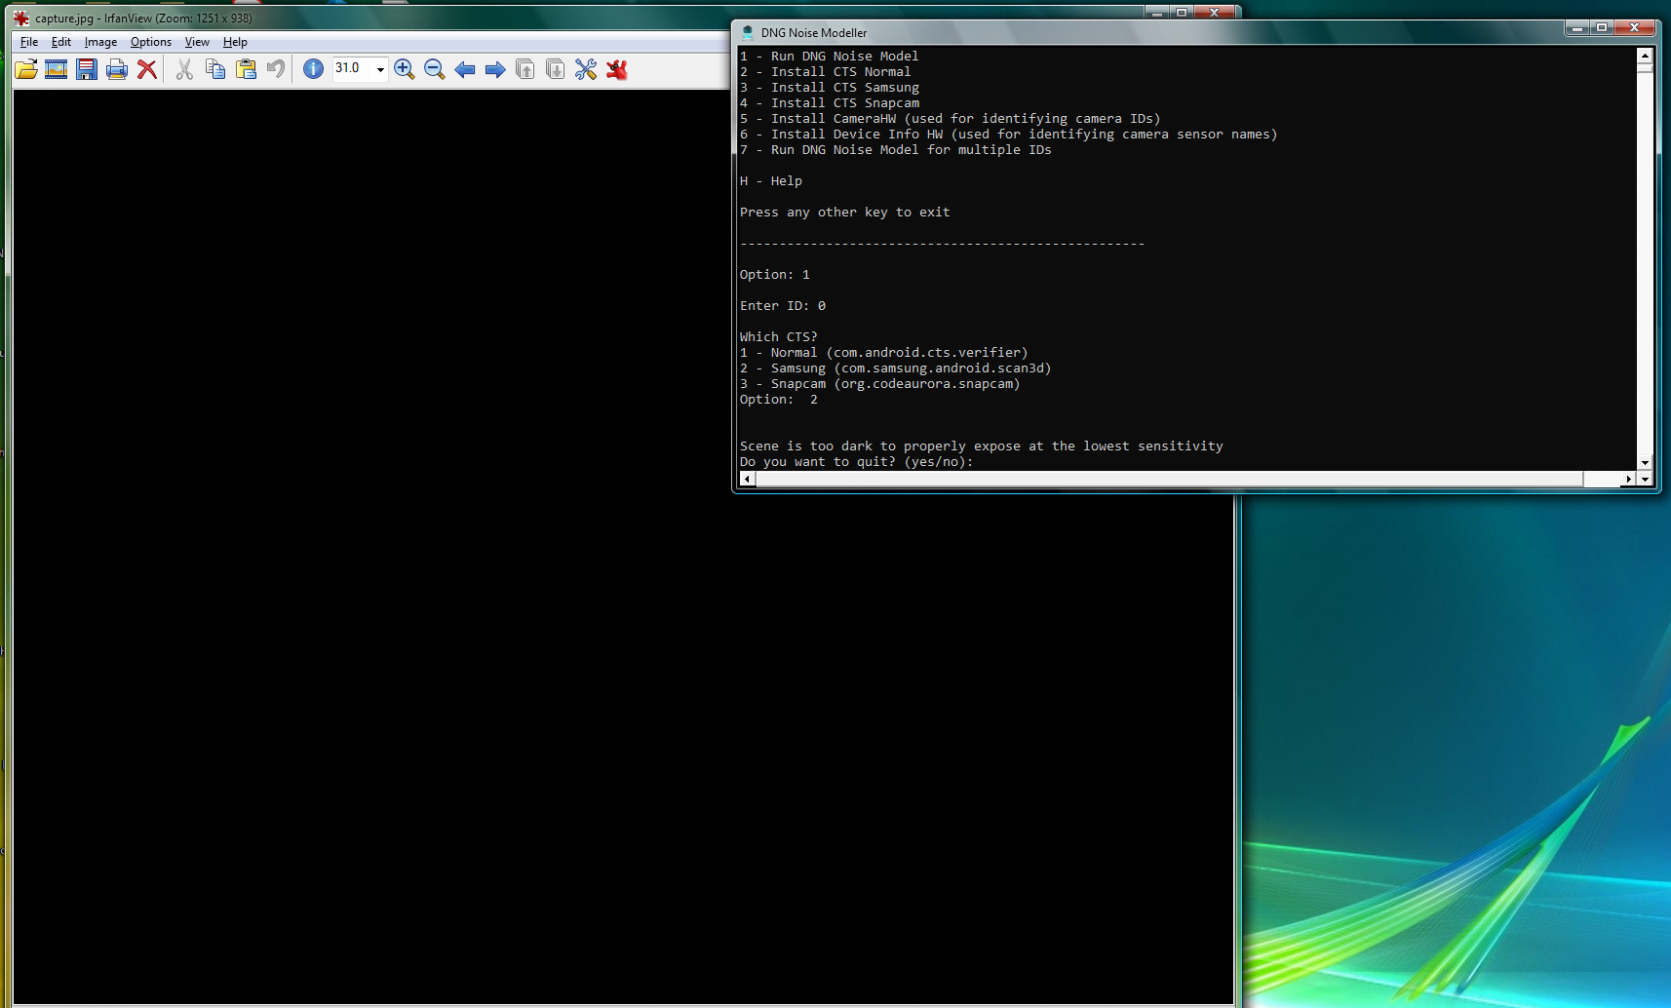Viewport: 1671px width, 1008px height.
Task: Click the Copy icon in toolbar
Action: tap(215, 69)
